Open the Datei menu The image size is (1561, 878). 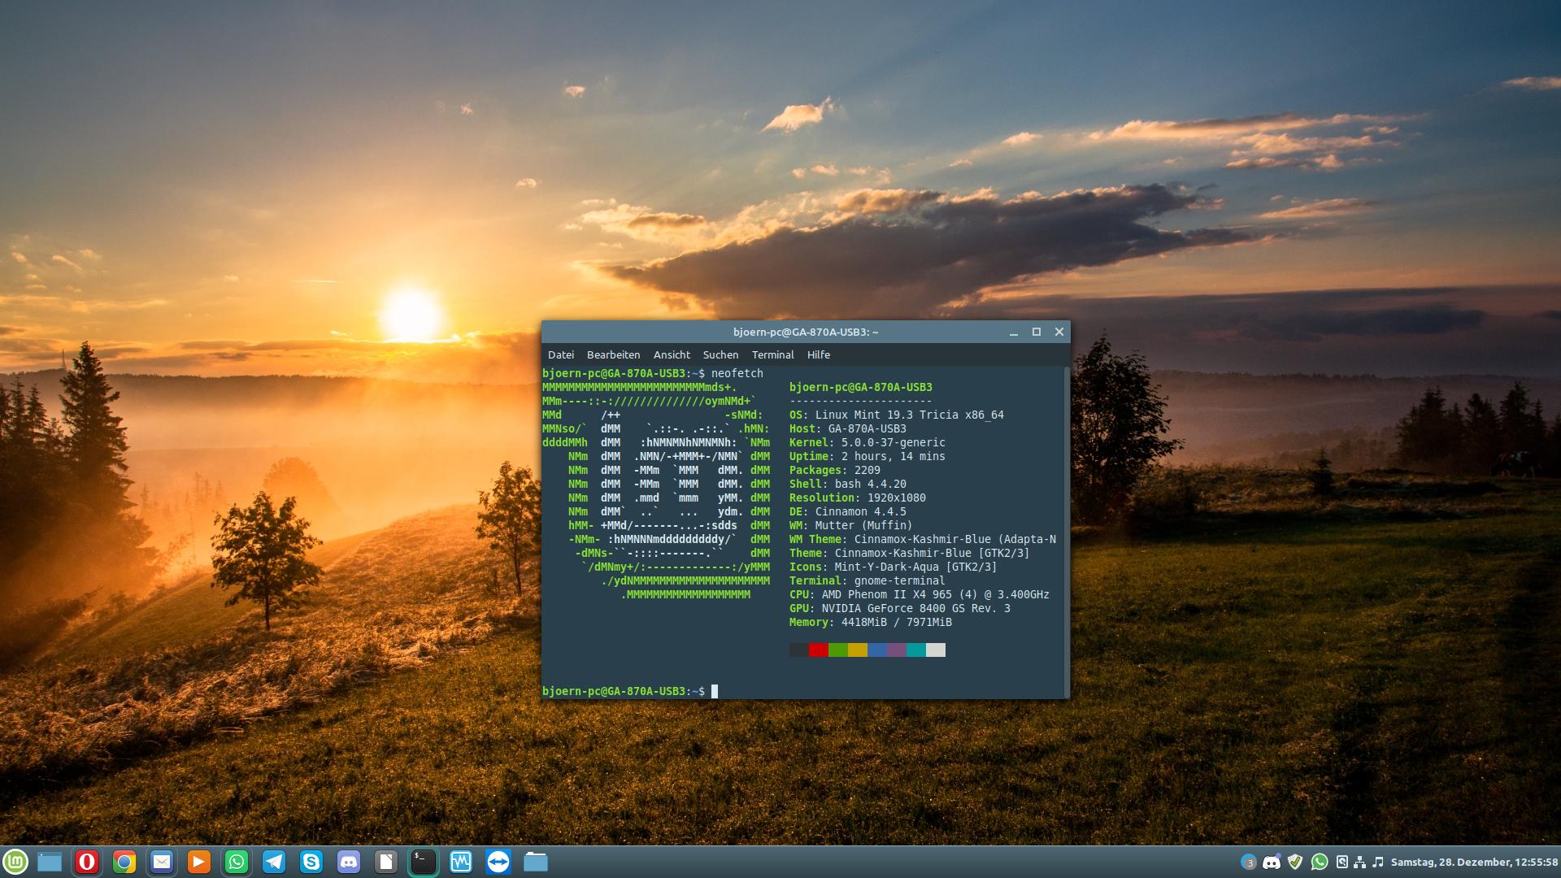(x=560, y=355)
